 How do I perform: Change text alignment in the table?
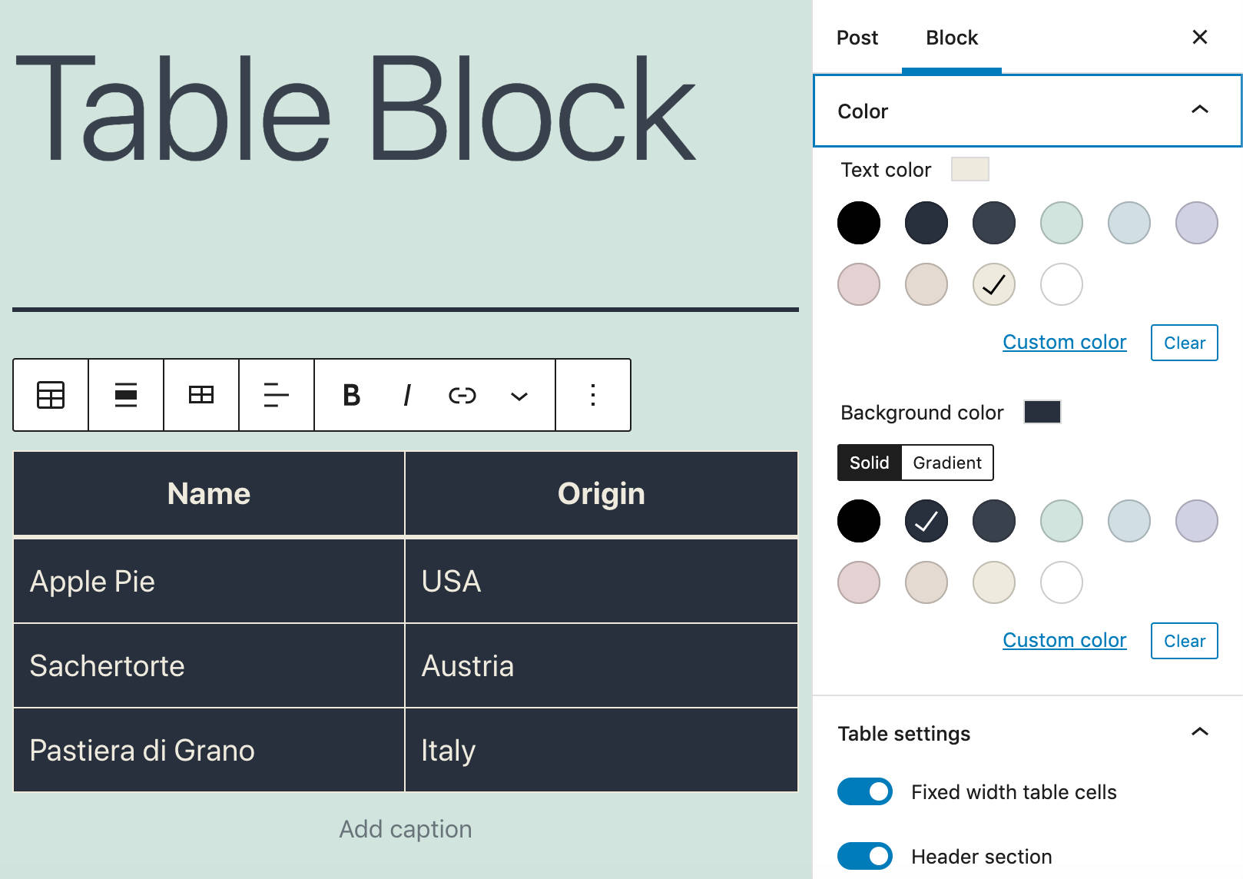coord(276,396)
